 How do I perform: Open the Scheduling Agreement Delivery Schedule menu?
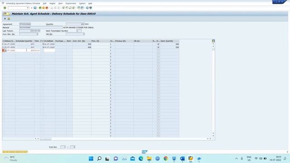(x=23, y=3)
